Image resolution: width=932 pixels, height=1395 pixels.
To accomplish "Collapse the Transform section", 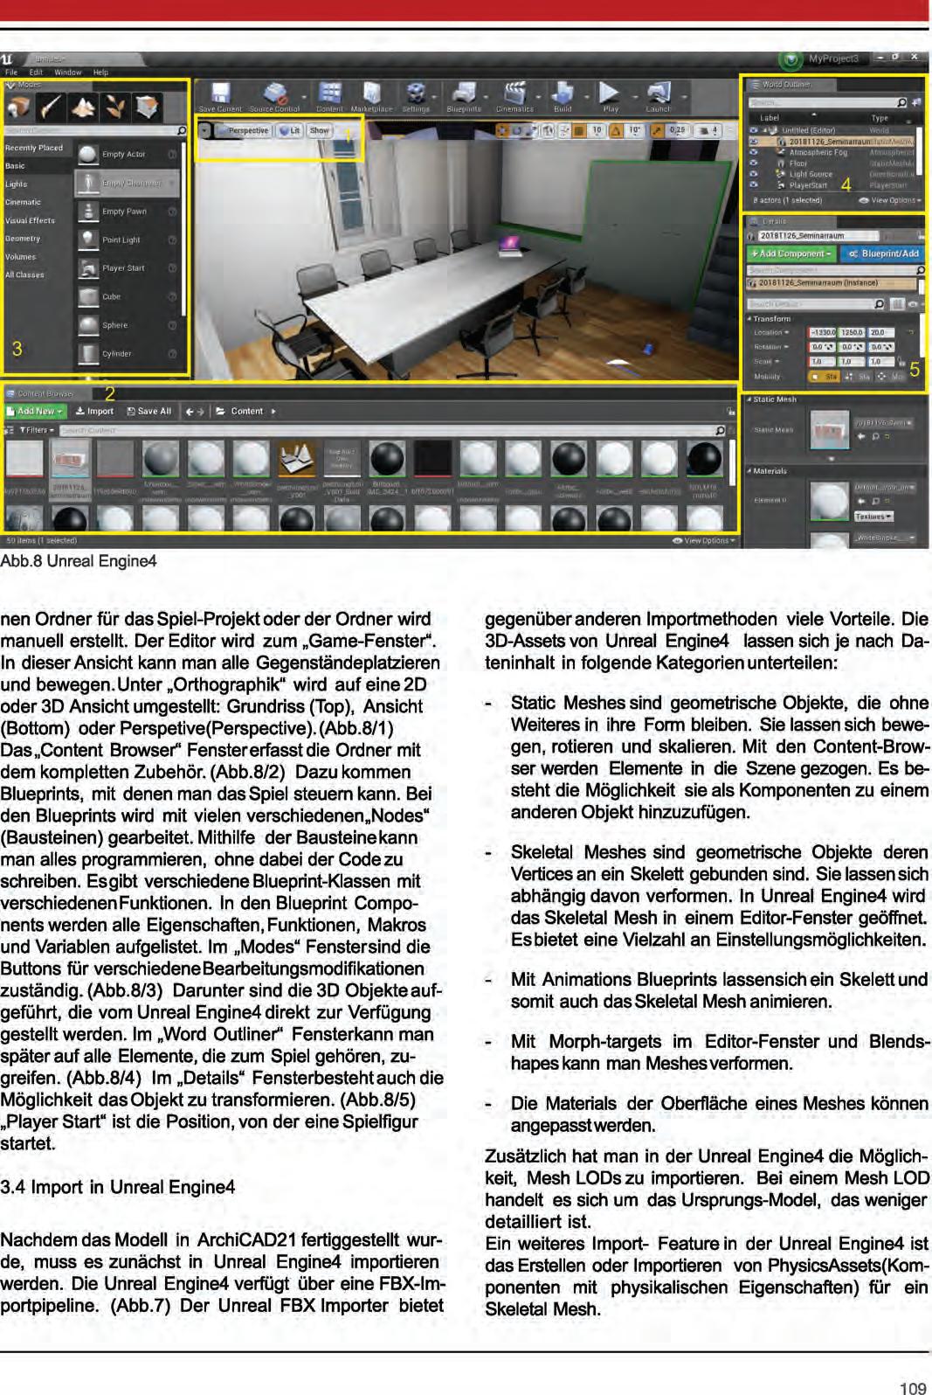I will (749, 319).
